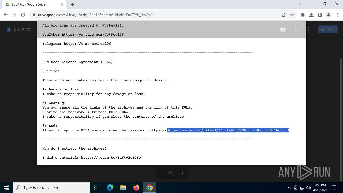
Task: Click the Telegram t.me/NotReal96 URL text
Action: [x=87, y=44]
